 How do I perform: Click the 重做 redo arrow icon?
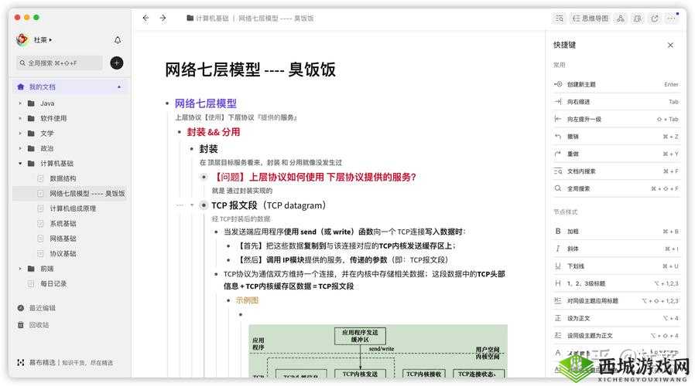pyautogui.click(x=558, y=154)
